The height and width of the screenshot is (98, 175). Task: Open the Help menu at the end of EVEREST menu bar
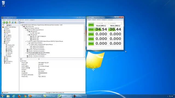[32, 20]
